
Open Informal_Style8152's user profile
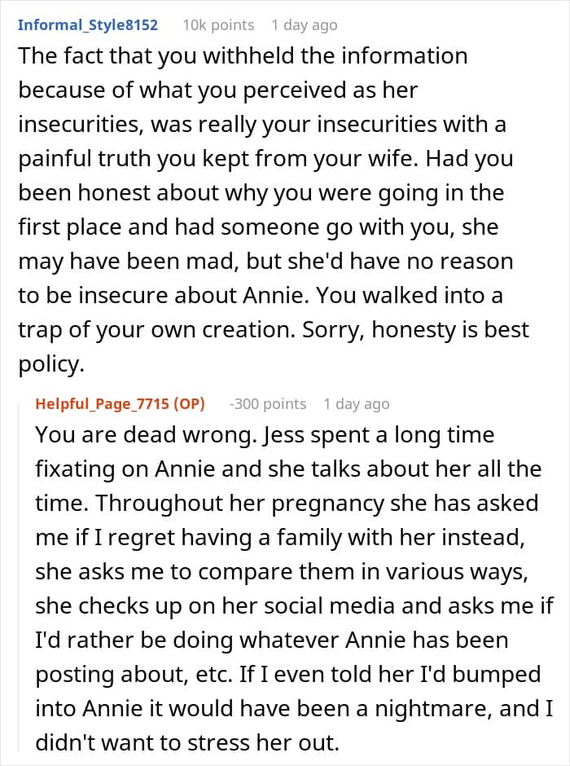click(x=87, y=25)
